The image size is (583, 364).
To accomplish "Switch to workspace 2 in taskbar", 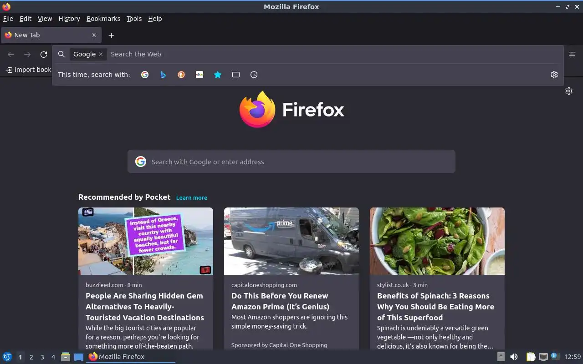I will [x=31, y=357].
